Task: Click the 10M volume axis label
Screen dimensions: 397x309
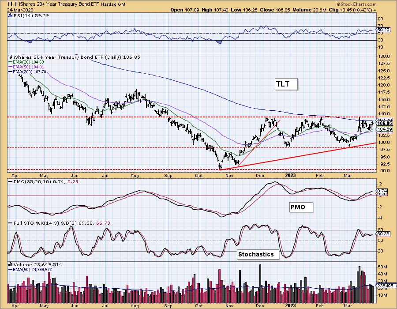Action: point(382,295)
